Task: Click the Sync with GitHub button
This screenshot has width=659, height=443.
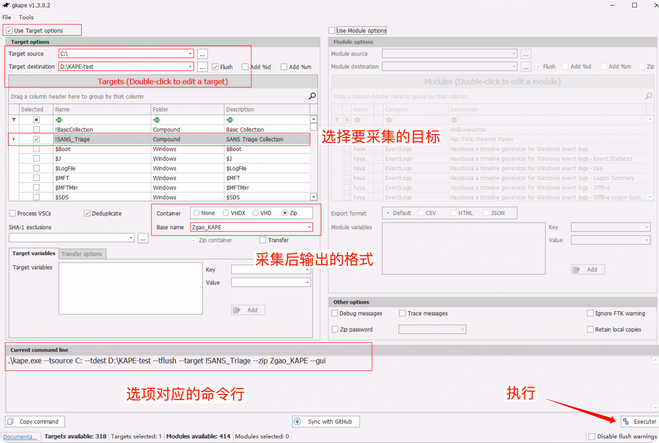Action: [x=326, y=421]
